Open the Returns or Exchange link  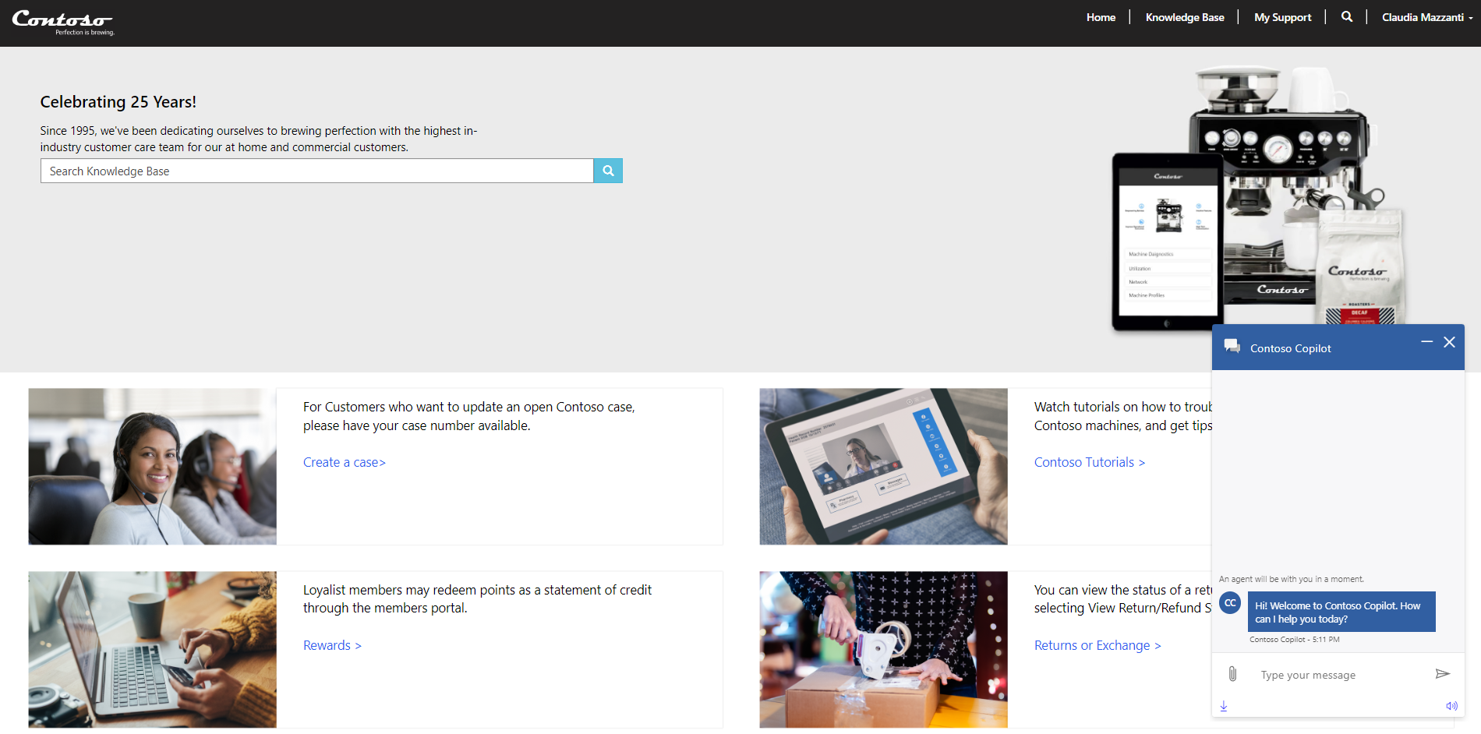1097,644
